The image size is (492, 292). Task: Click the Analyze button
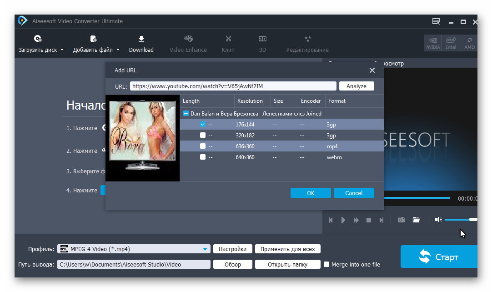(356, 86)
